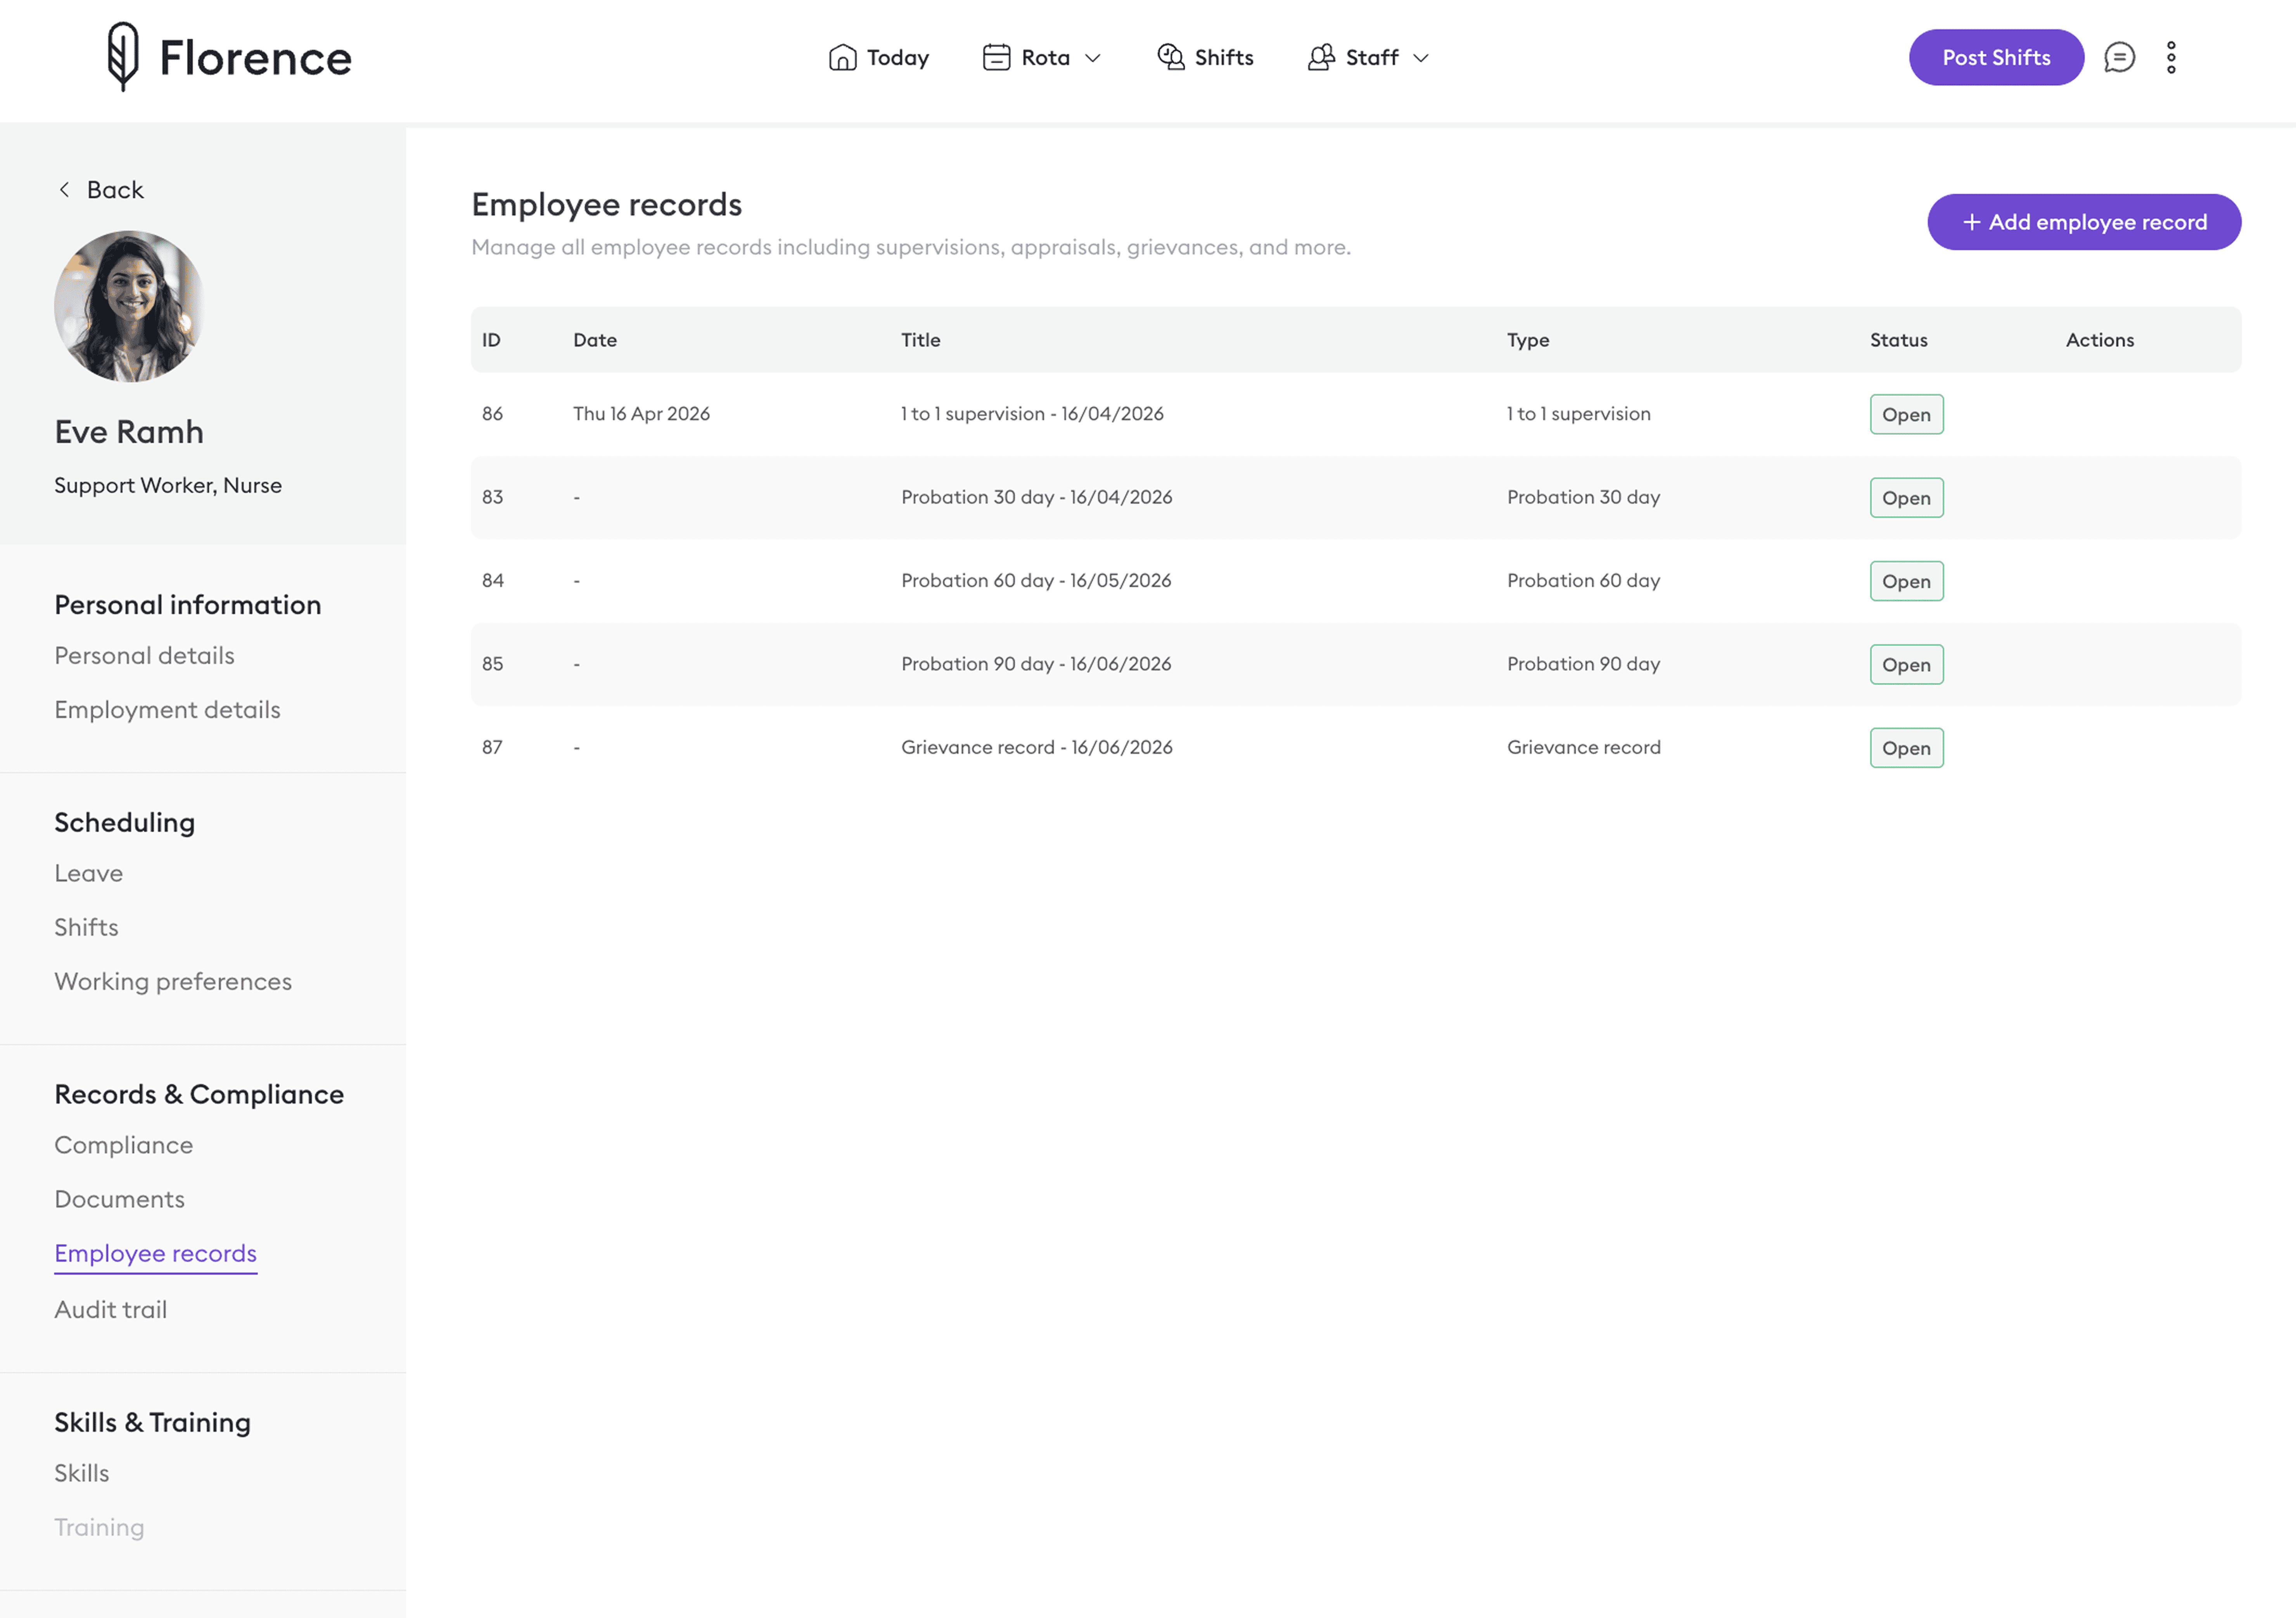Click the Shifts clock icon
This screenshot has height=1618, width=2296.
(1170, 57)
